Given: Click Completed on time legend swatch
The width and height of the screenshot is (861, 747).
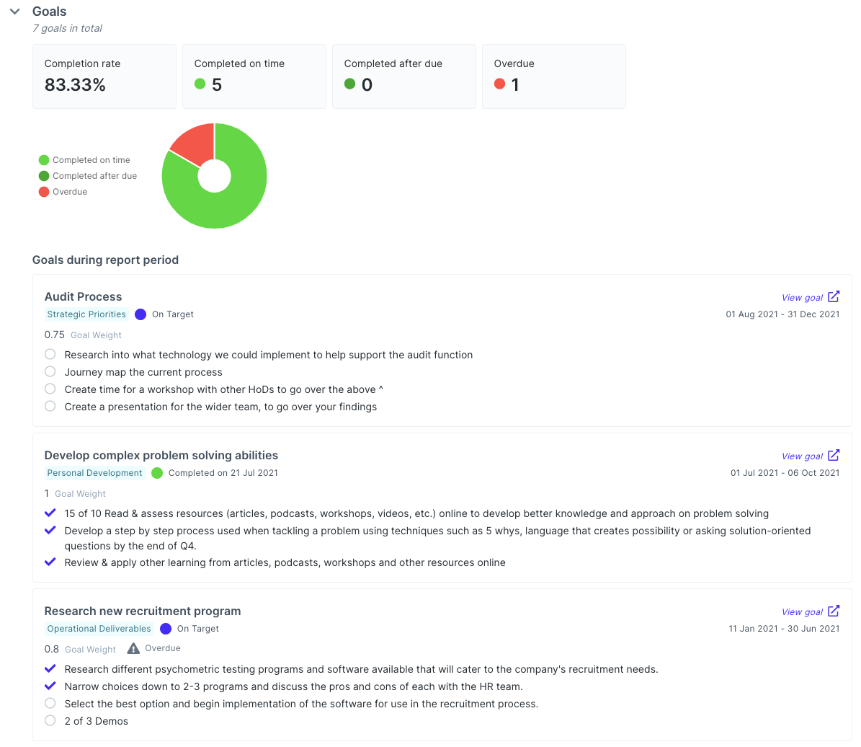Looking at the screenshot, I should coord(44,160).
